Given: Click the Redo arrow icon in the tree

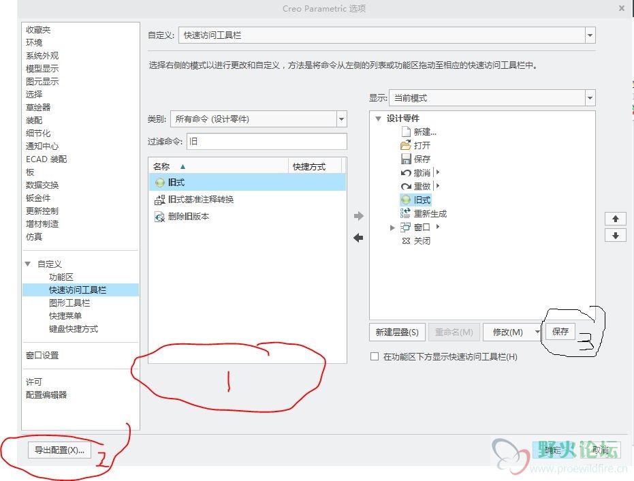Looking at the screenshot, I should coord(406,187).
